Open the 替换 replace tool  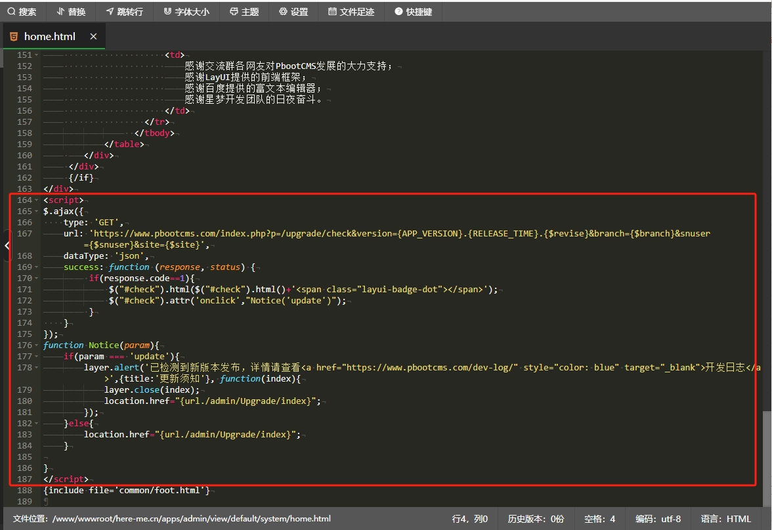pos(72,12)
